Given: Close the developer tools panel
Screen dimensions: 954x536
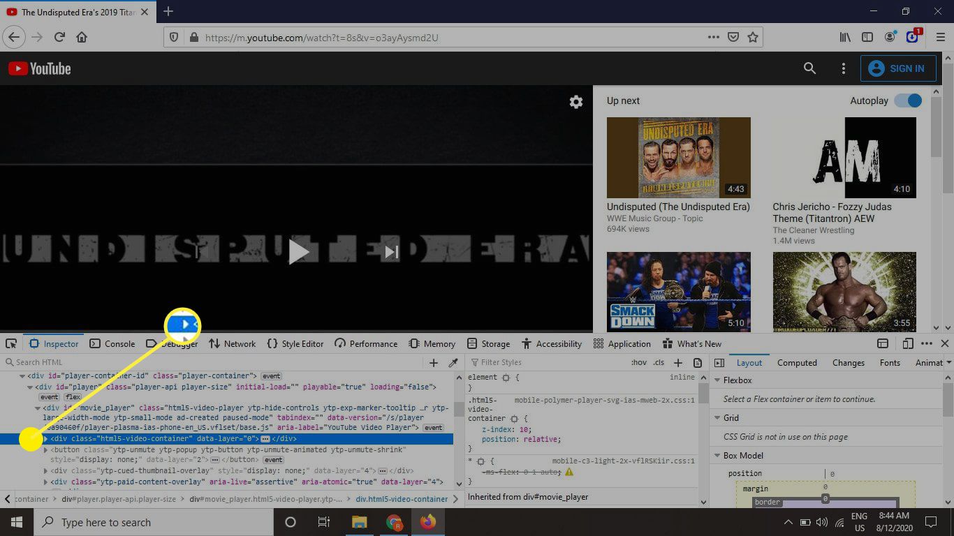Looking at the screenshot, I should click(945, 343).
